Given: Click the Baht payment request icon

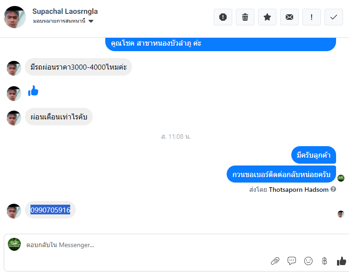Looking at the screenshot, I should 325,261.
